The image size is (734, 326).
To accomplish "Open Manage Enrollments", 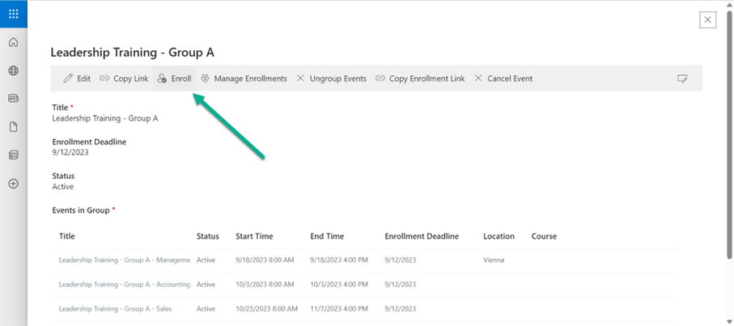I will tap(244, 78).
